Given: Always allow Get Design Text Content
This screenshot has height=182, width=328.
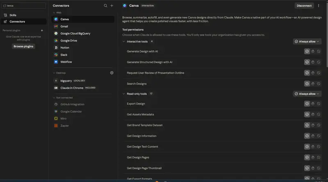Looking at the screenshot, I should pyautogui.click(x=307, y=146).
